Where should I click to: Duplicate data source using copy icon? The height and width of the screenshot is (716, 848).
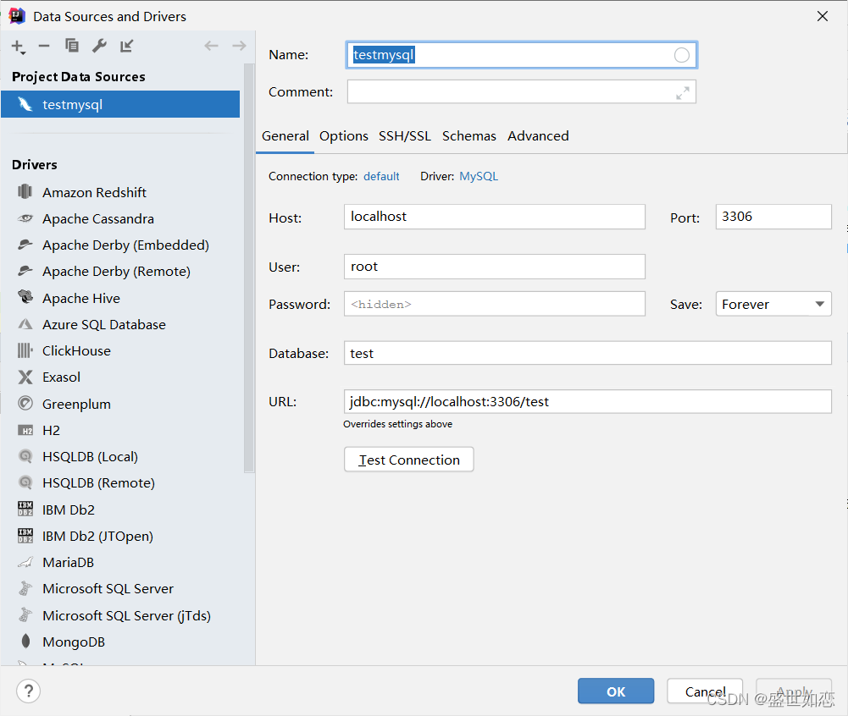coord(71,46)
